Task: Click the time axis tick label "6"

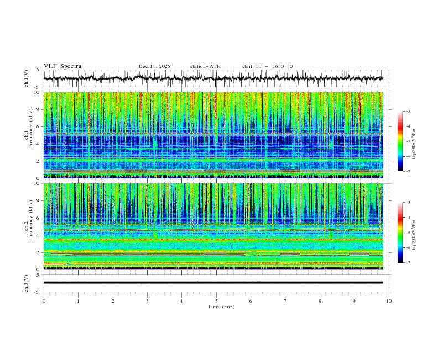Action: 251,301
